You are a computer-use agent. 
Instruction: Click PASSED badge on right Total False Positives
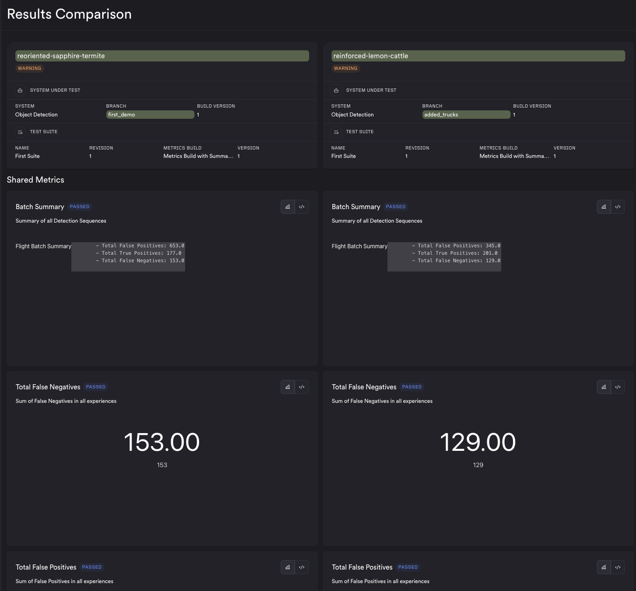pyautogui.click(x=408, y=567)
